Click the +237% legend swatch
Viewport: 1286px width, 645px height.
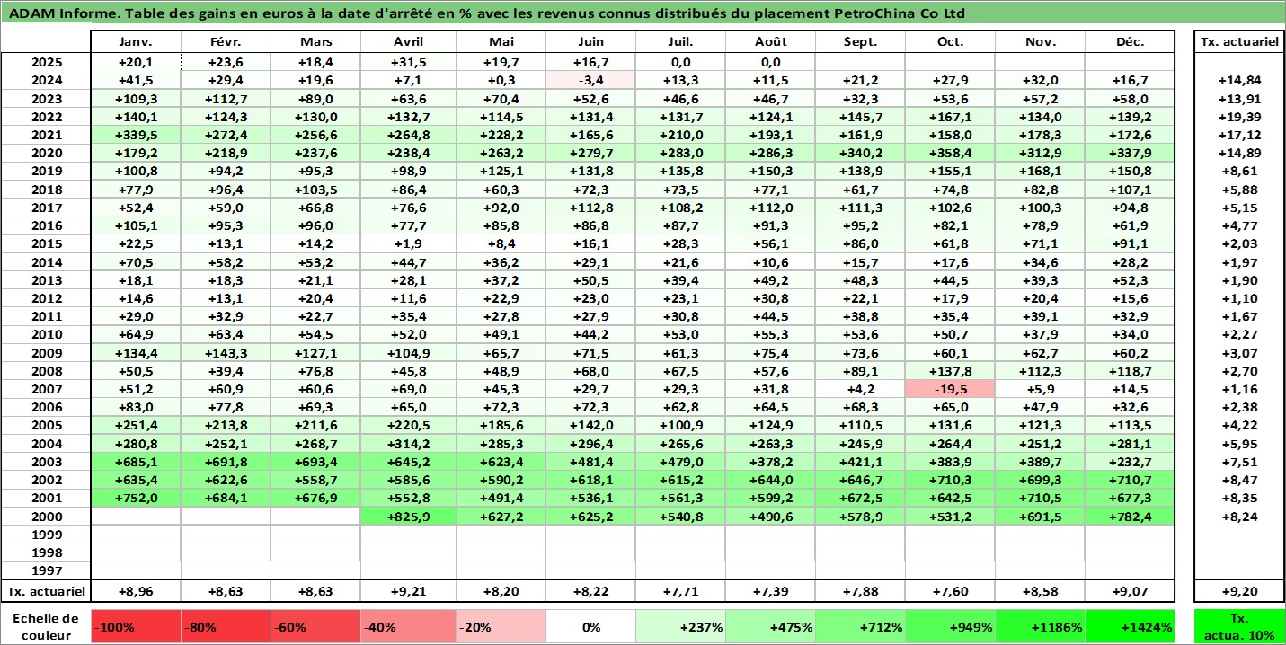point(680,627)
